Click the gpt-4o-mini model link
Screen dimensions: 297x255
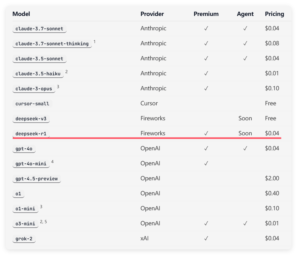(31, 163)
